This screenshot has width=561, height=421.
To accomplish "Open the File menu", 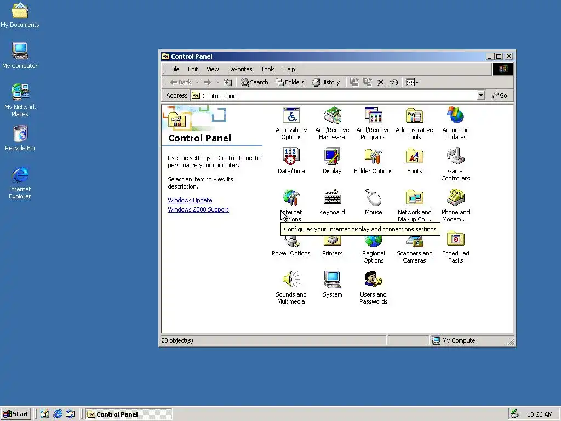I will tap(175, 69).
